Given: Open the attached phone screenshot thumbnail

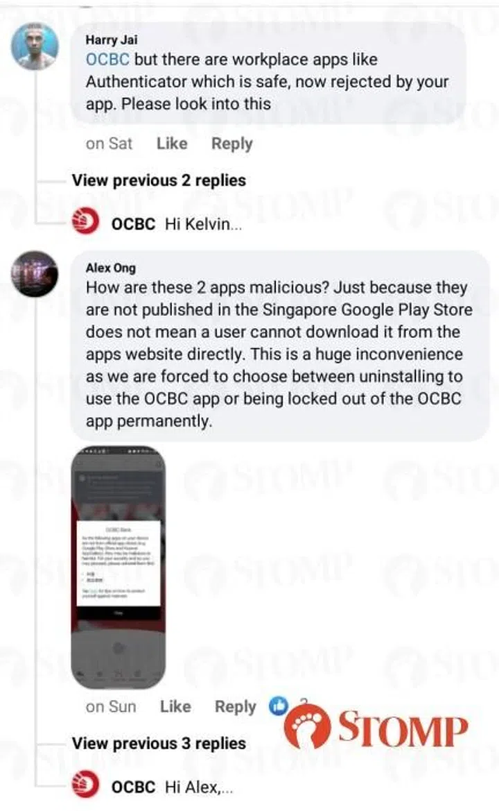Looking at the screenshot, I should tap(119, 567).
